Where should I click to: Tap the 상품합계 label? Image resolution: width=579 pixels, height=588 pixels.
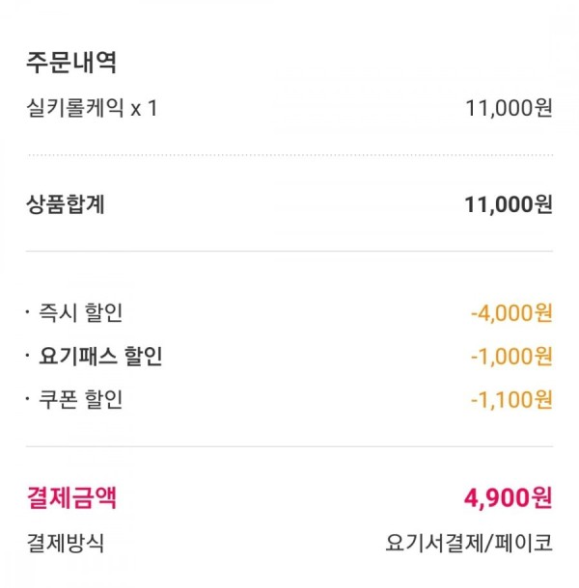click(65, 204)
